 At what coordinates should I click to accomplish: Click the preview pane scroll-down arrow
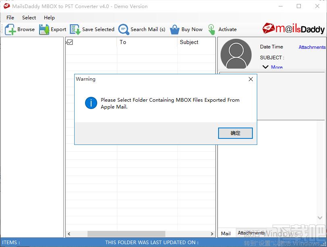[320, 218]
